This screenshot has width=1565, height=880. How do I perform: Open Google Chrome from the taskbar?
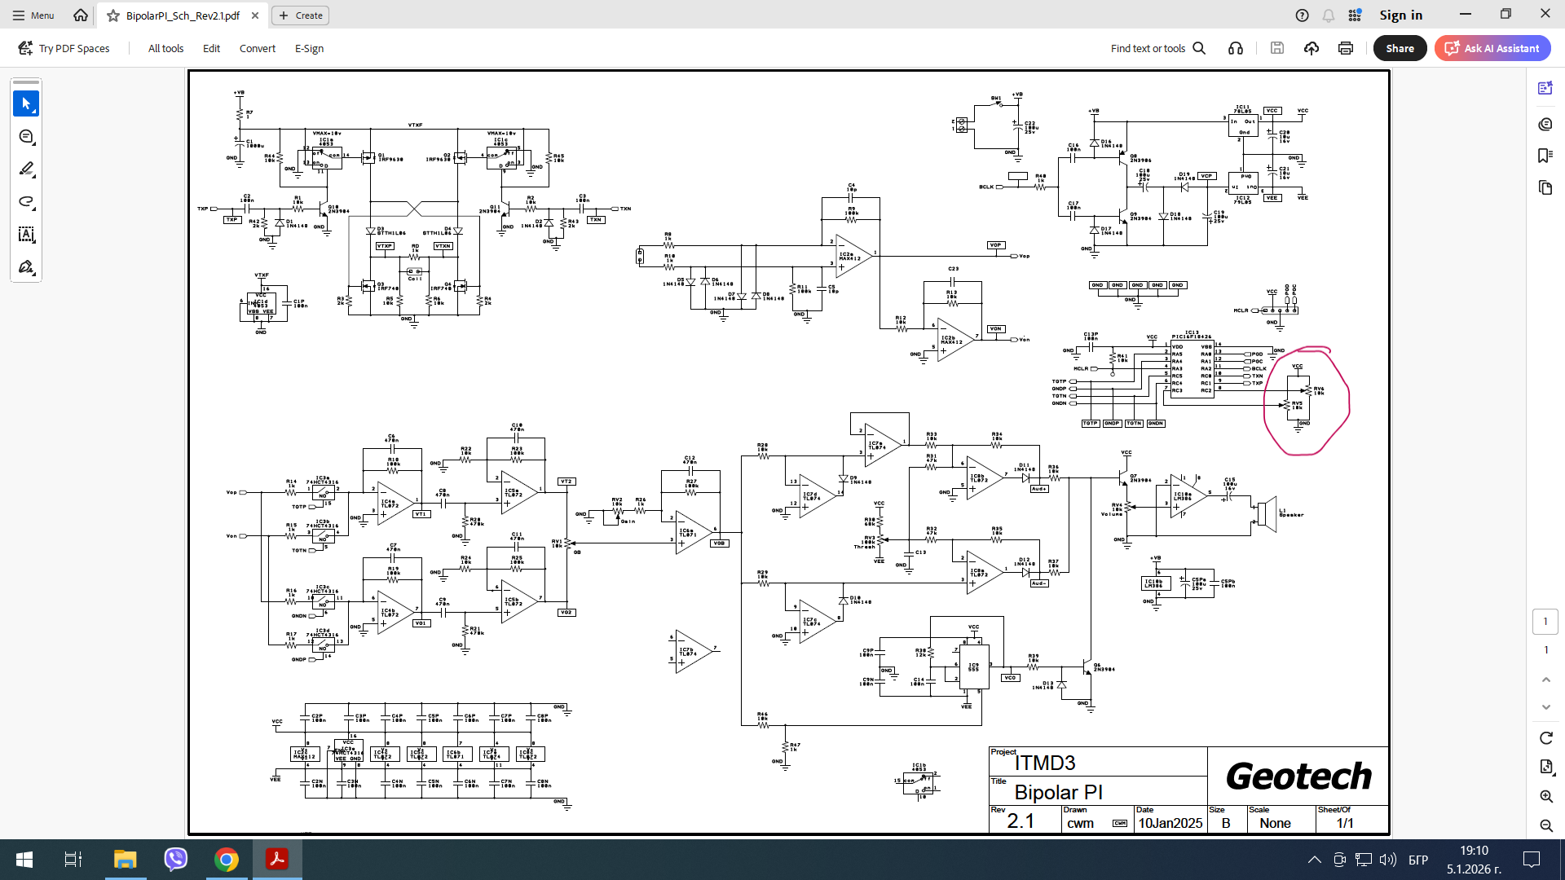click(x=227, y=860)
